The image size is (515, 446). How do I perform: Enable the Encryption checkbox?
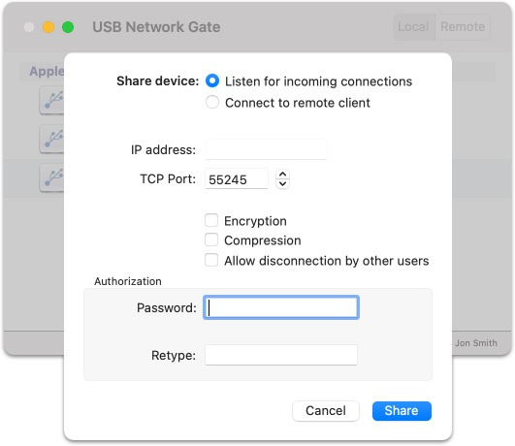point(211,220)
